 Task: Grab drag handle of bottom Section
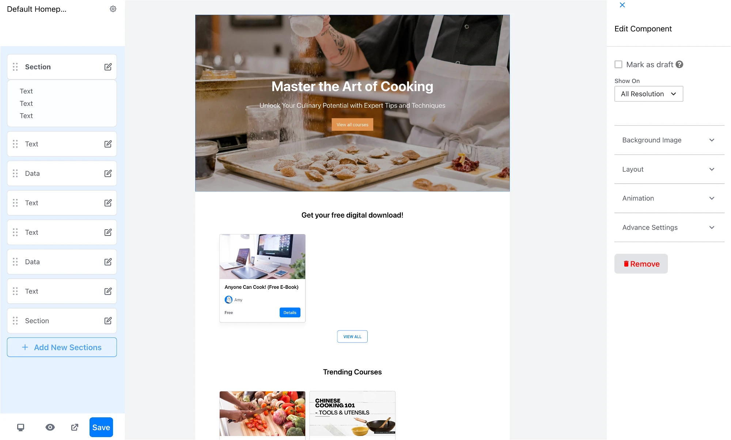click(x=15, y=321)
